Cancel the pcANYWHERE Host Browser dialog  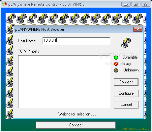(x=126, y=105)
